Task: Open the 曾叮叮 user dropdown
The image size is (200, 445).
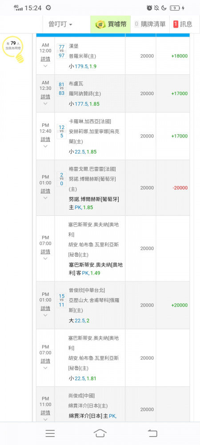Action: pos(60,24)
